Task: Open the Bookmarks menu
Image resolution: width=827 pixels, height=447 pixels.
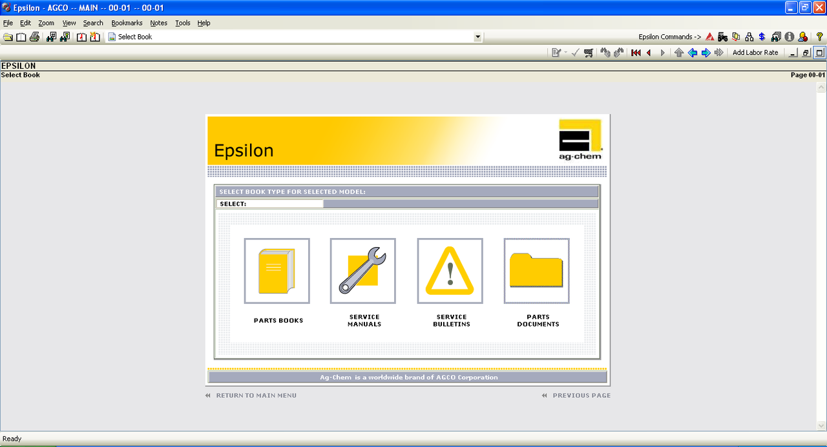Action: point(127,23)
